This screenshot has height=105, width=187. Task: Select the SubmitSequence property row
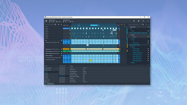click(109, 72)
